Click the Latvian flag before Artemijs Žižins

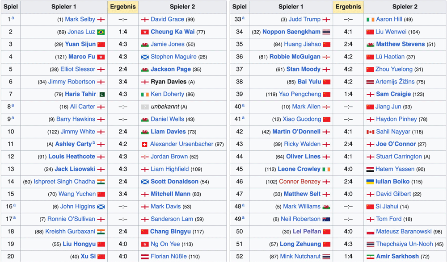point(370,82)
